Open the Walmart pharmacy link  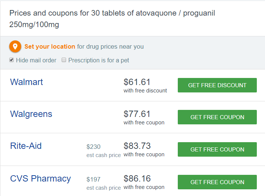[26, 82]
